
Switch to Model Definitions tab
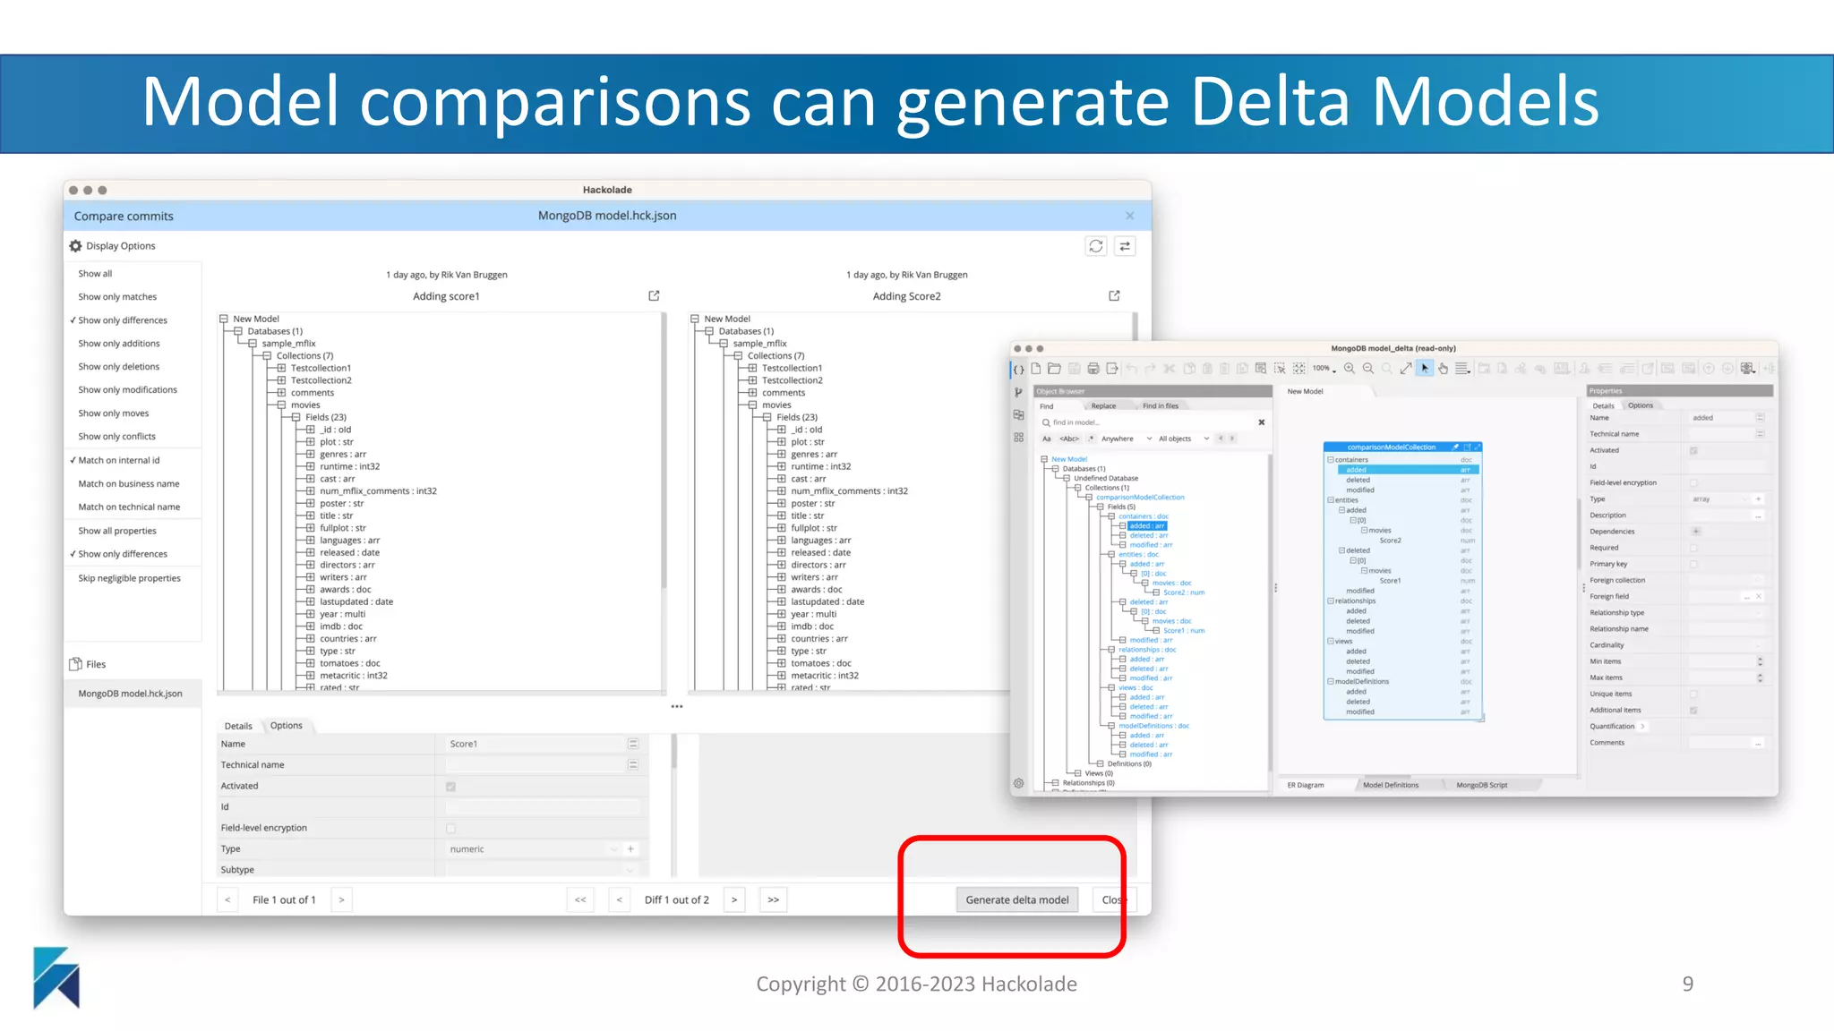[x=1391, y=785]
